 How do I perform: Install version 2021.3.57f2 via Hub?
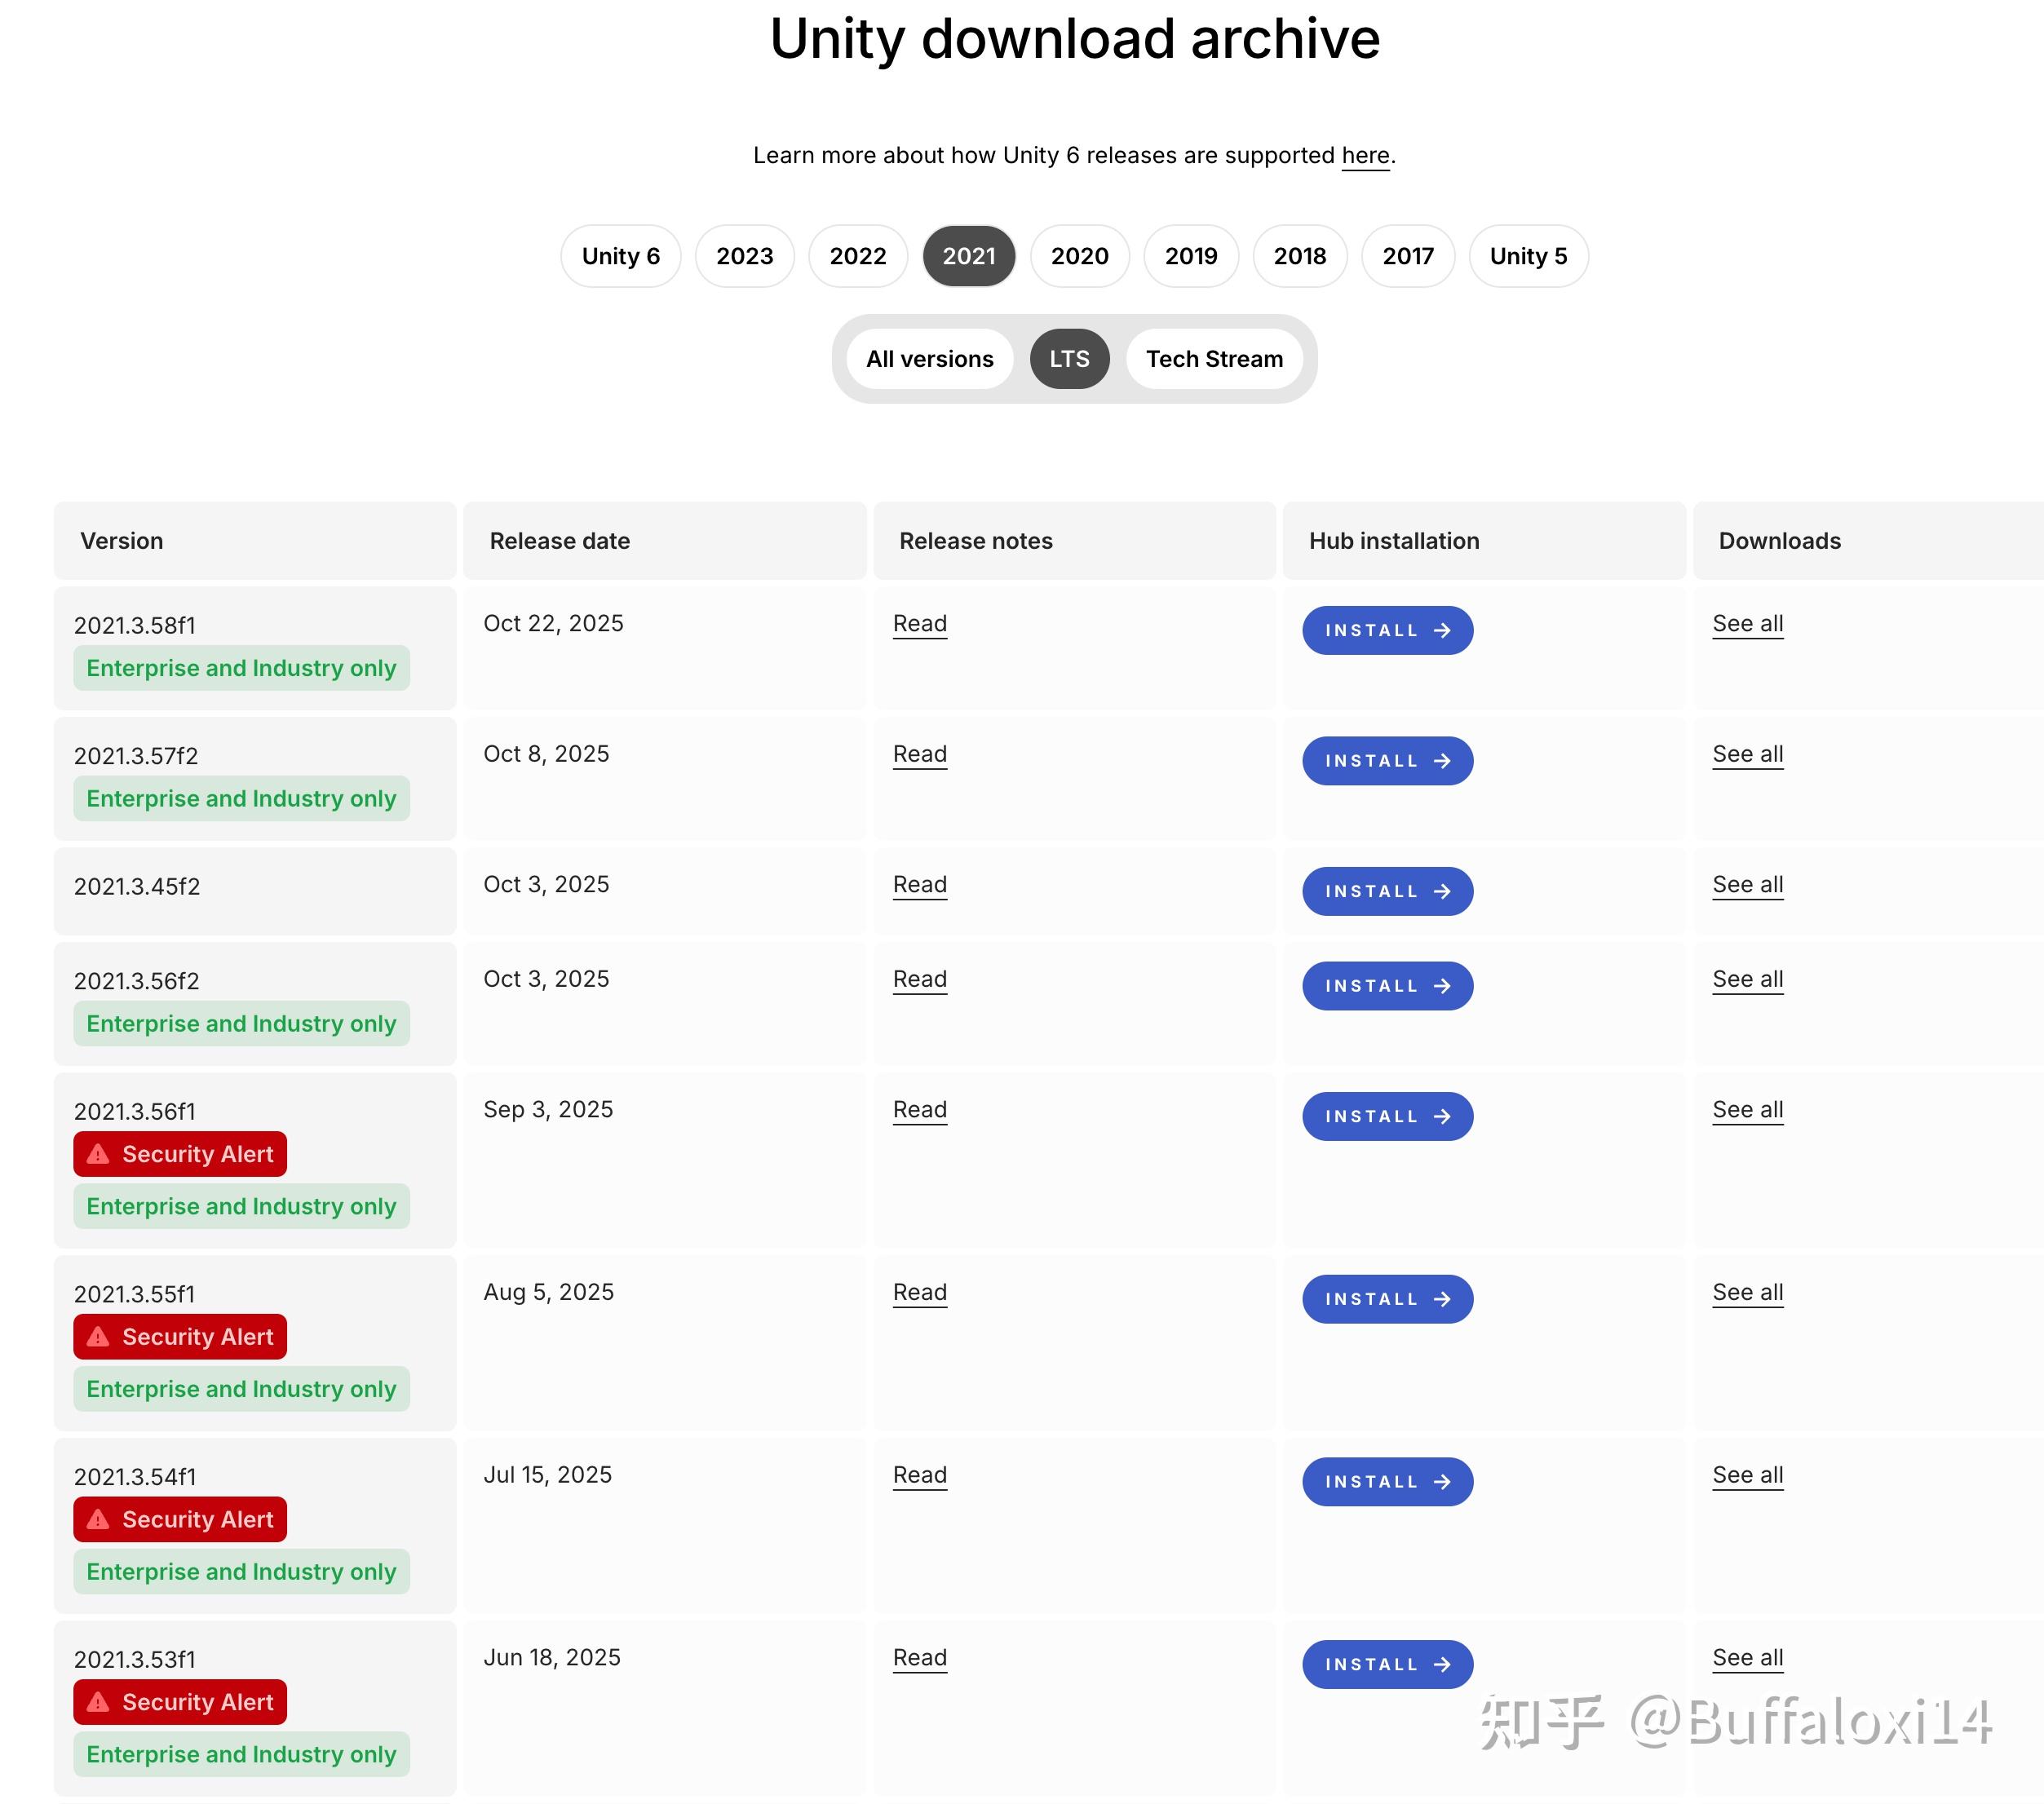tap(1387, 760)
